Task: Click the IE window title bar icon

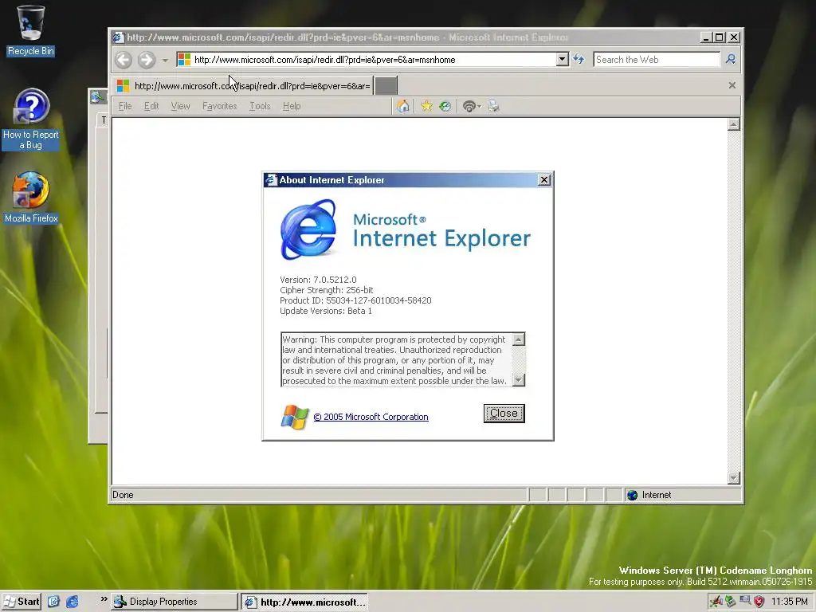Action: pyautogui.click(x=118, y=37)
